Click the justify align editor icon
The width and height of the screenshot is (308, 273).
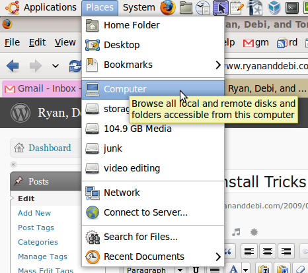click(x=215, y=270)
